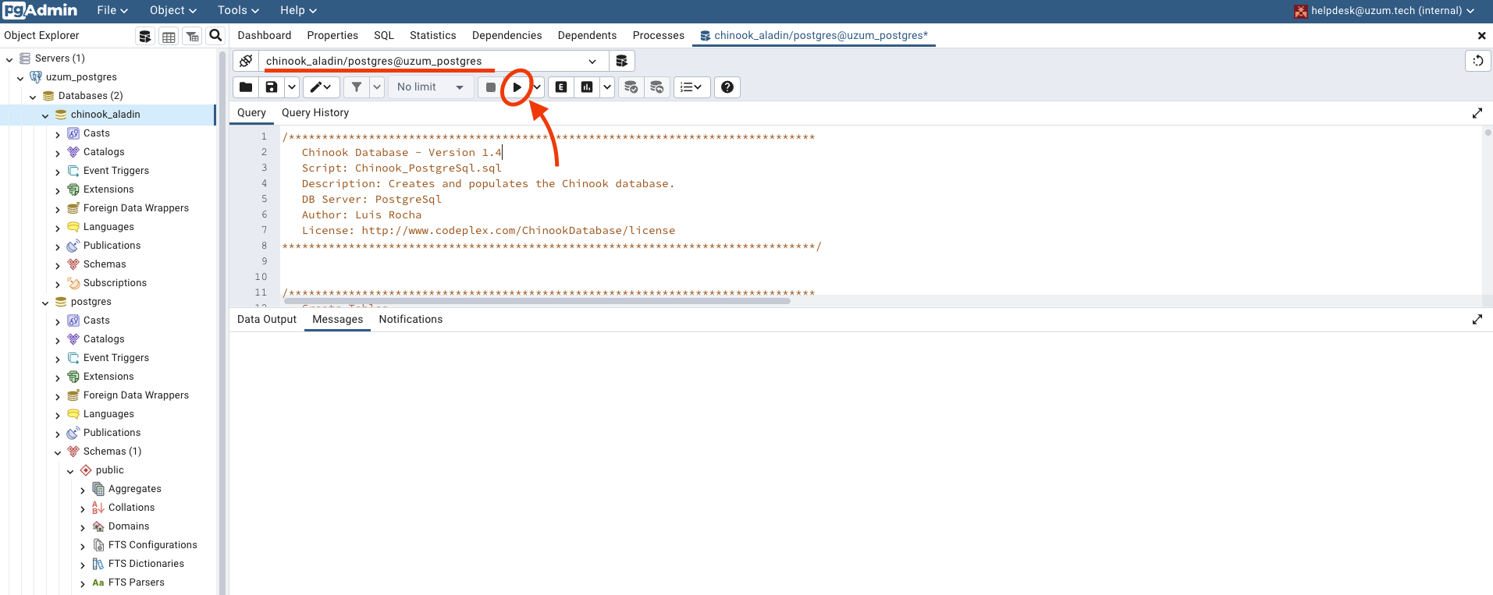This screenshot has width=1493, height=595.
Task: Switch to the Data Output tab
Action: tap(267, 320)
